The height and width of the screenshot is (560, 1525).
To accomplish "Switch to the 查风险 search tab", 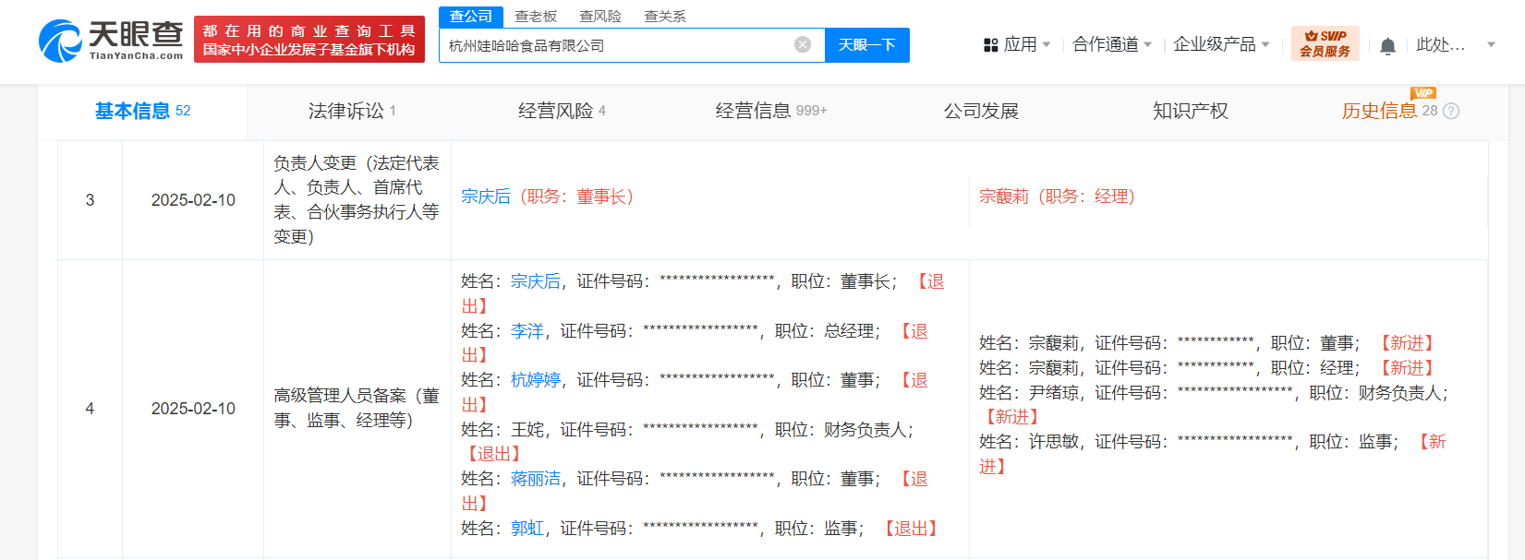I will pos(600,16).
